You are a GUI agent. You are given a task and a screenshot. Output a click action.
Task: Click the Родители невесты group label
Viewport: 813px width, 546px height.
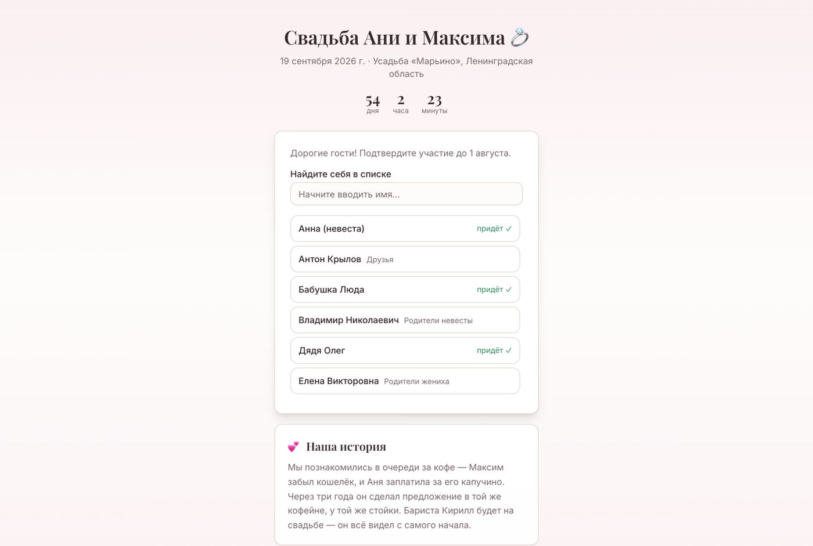438,321
